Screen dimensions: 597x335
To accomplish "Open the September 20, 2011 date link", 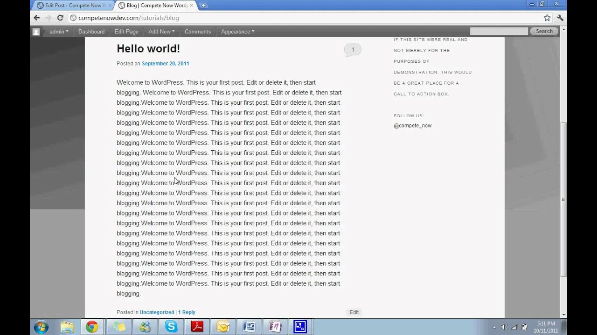I will pyautogui.click(x=165, y=64).
